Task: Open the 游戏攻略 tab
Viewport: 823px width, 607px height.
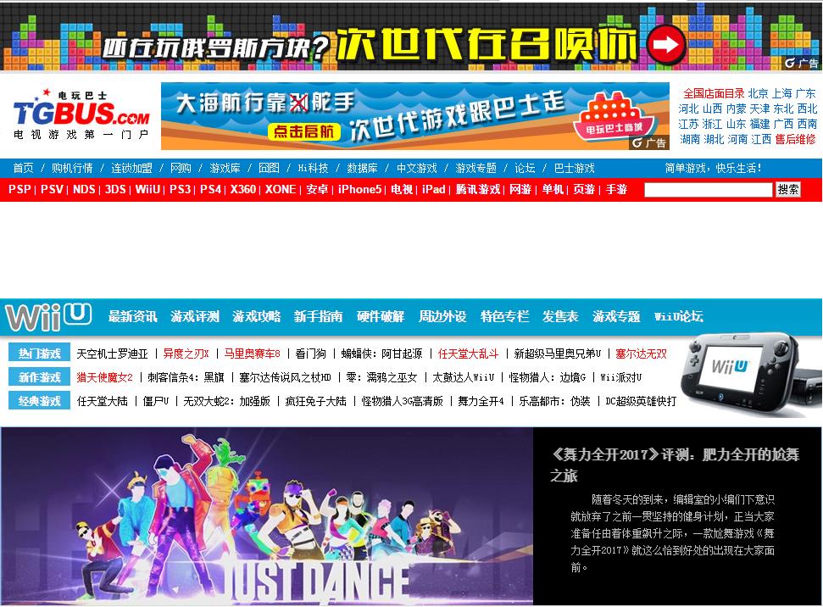Action: coord(256,316)
